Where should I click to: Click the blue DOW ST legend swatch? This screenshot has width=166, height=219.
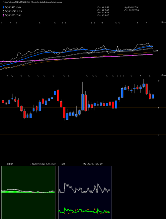coord(3,7)
